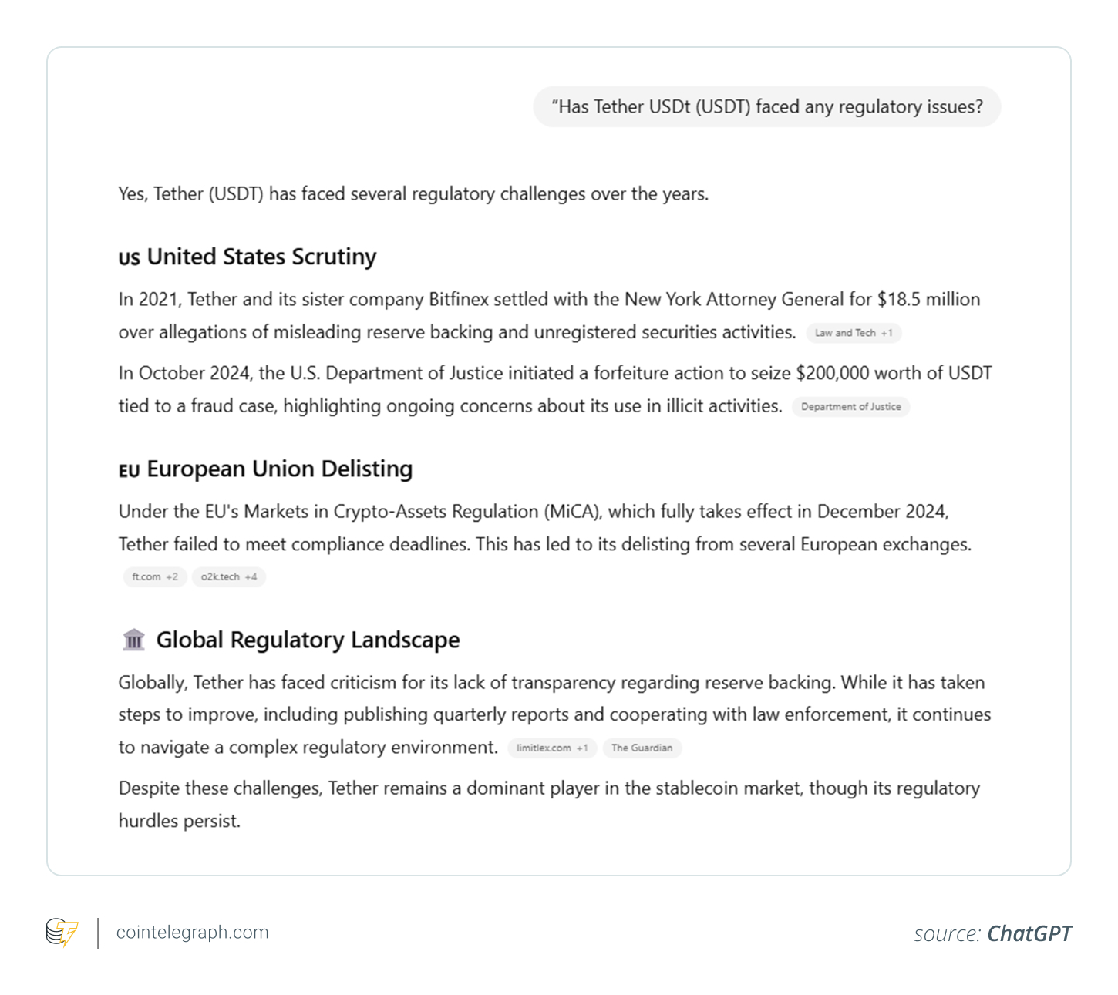This screenshot has width=1118, height=995.
Task: Click the EU flag icon beside European Union Delisting
Action: point(129,470)
